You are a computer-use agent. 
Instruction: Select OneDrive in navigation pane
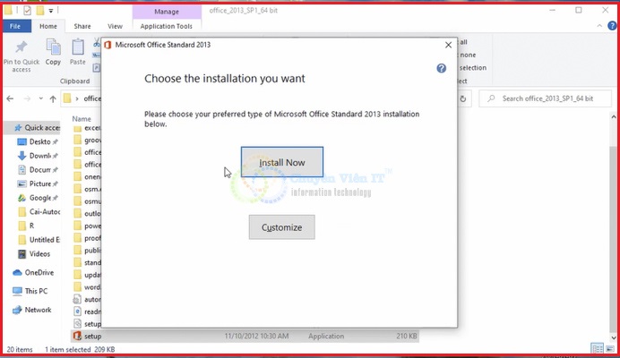39,272
